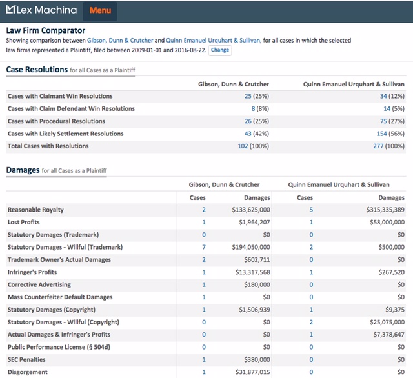Click the Gibson, Dunn & Crutcher link
This screenshot has width=413, height=378.
click(x=132, y=40)
